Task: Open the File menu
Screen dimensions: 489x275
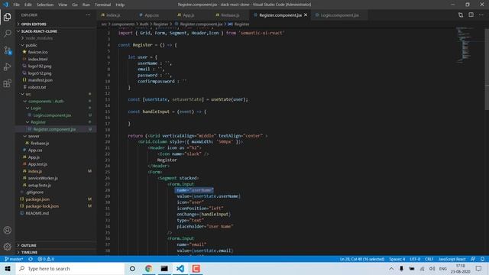Action: pyautogui.click(x=17, y=5)
